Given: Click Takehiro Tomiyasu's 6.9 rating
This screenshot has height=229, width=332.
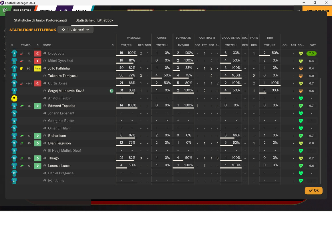Looking at the screenshot, I should (x=311, y=76).
